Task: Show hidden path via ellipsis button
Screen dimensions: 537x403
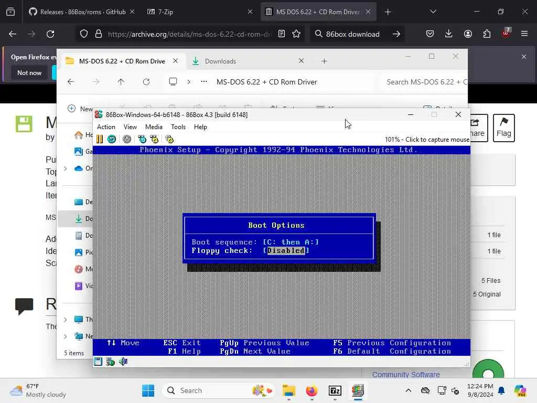Action: tap(204, 81)
